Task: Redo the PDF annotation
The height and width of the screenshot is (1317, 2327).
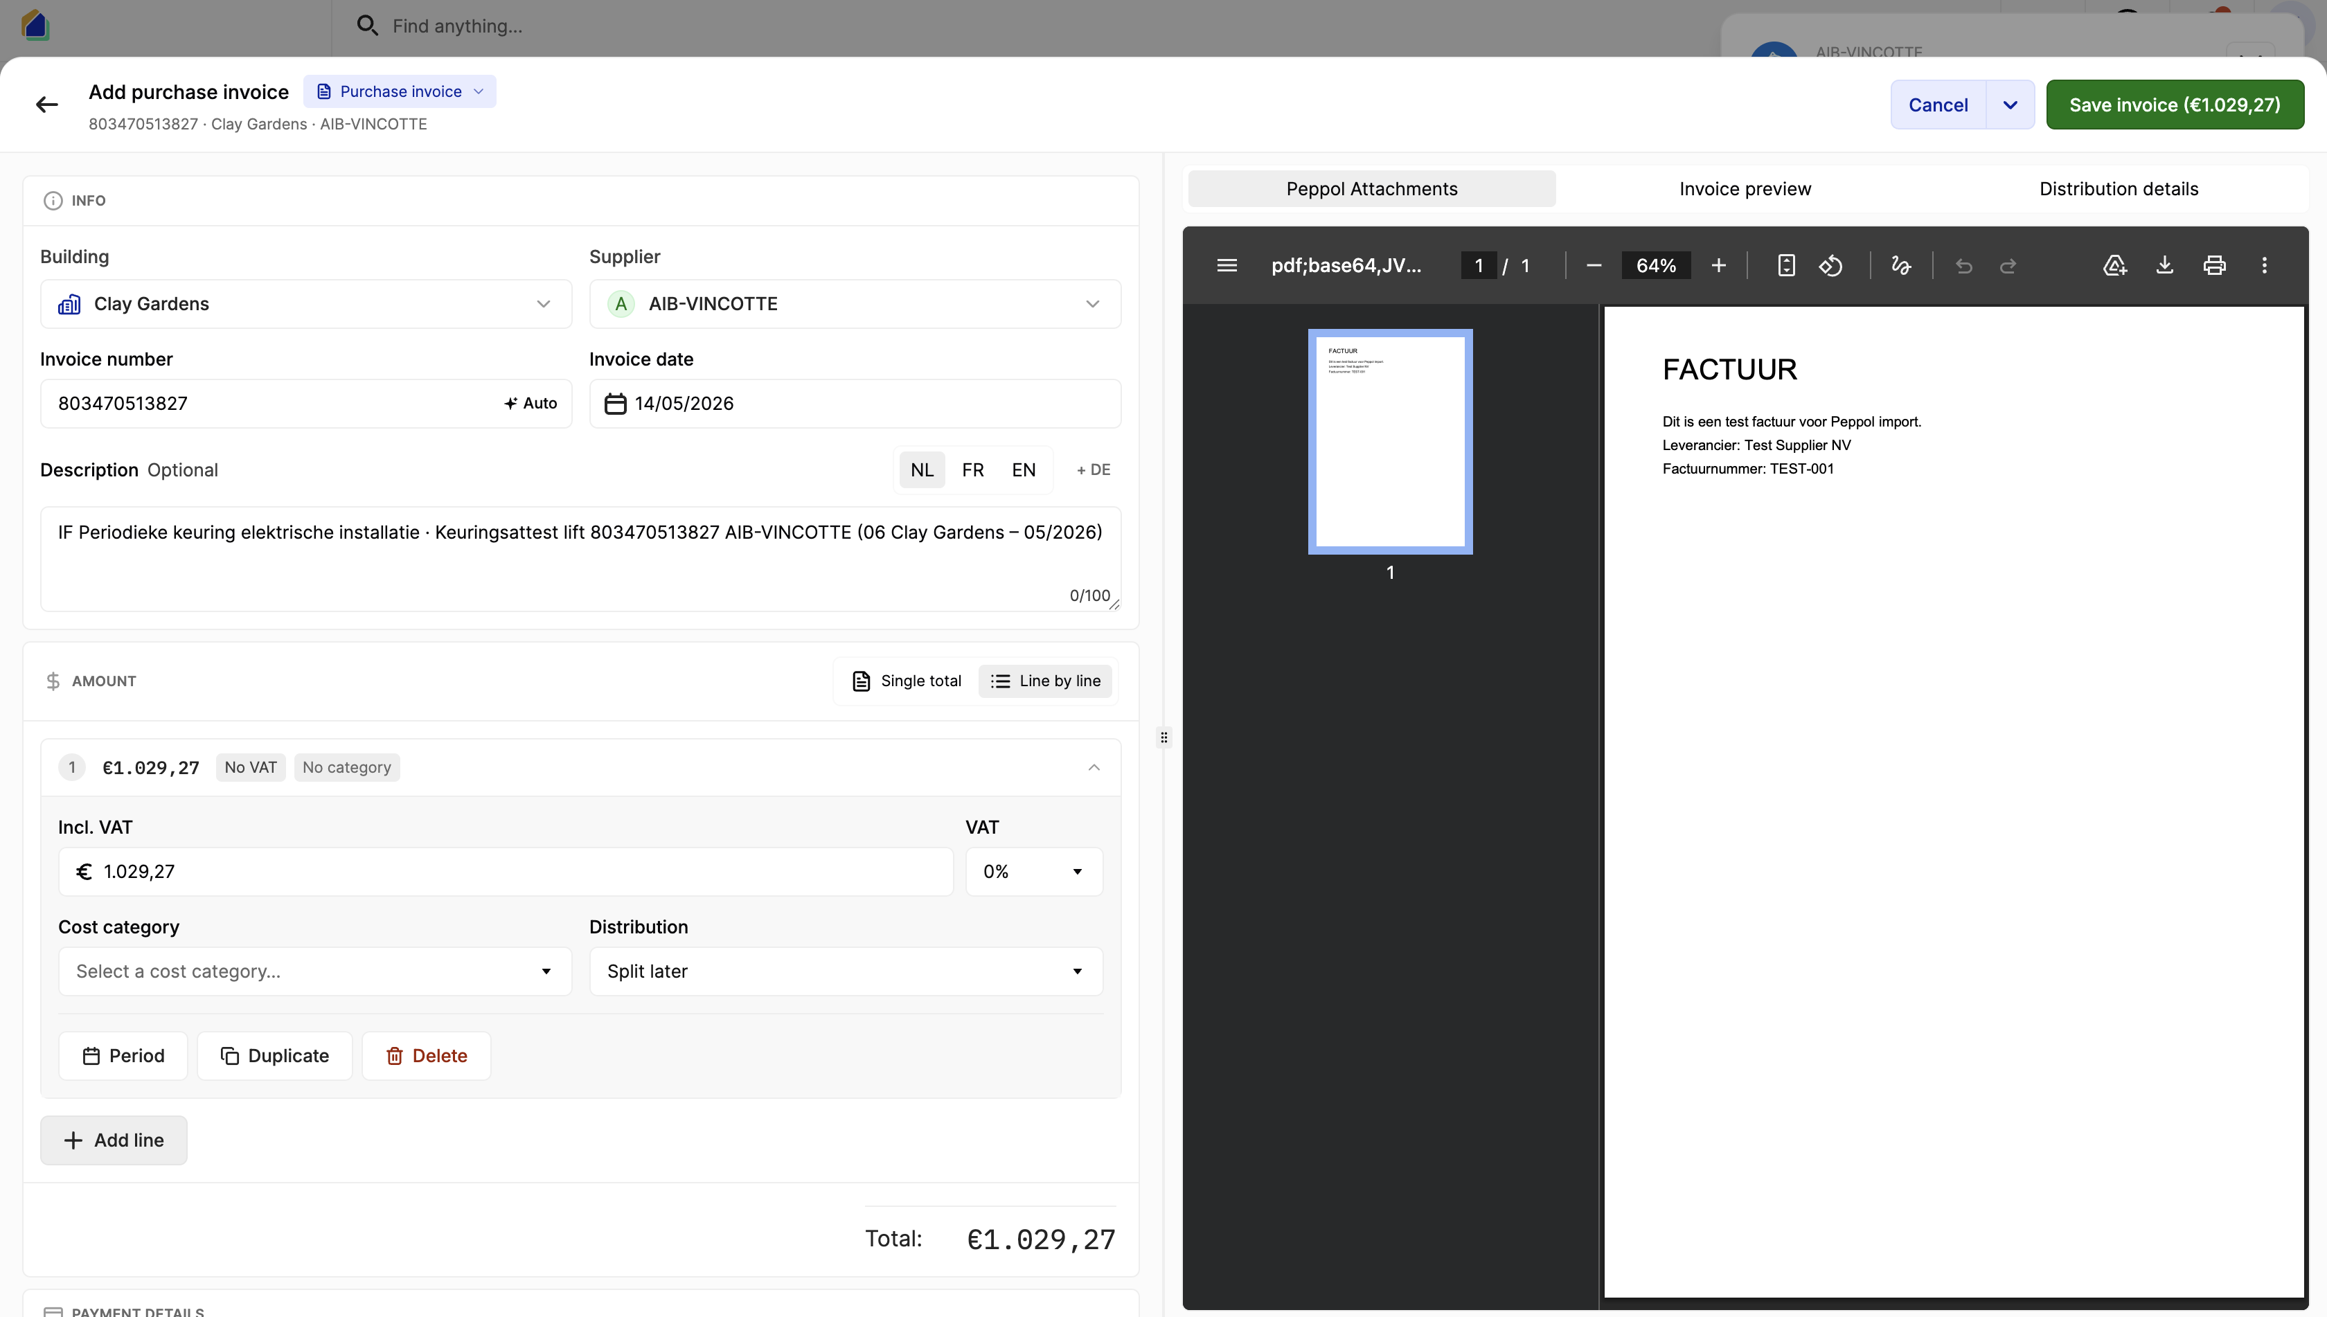Action: coord(2008,265)
